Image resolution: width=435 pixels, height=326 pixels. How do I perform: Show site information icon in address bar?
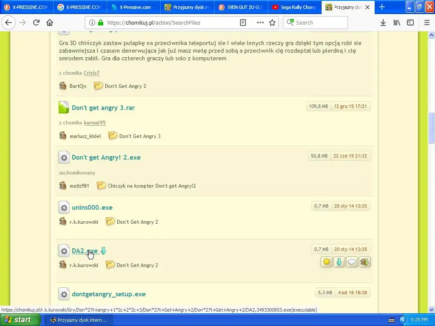[x=92, y=23]
